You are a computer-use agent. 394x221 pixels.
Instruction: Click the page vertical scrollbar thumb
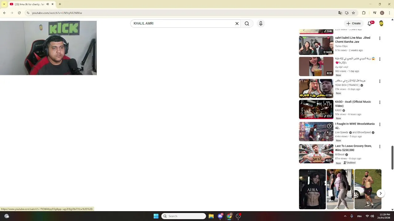point(392,157)
